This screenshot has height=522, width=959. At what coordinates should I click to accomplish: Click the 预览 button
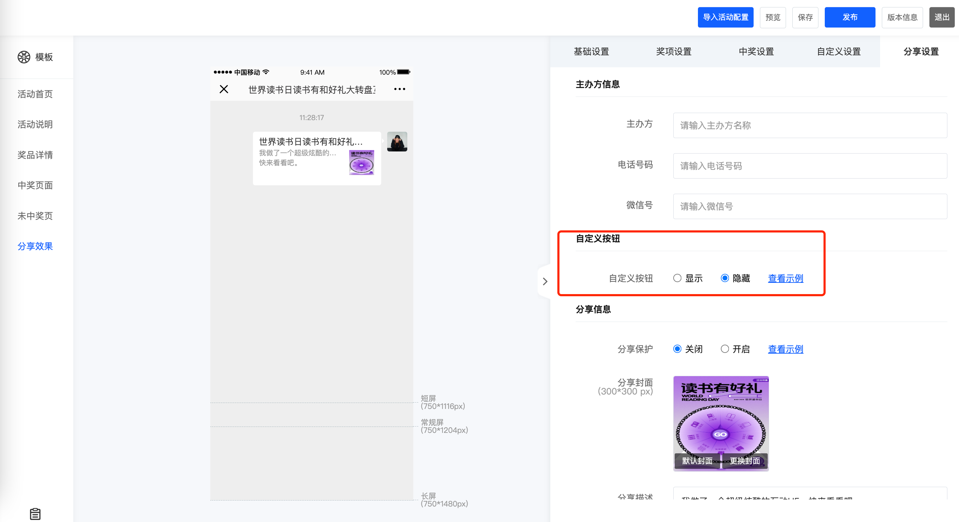(x=773, y=18)
